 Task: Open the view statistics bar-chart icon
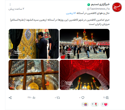point(34,97)
